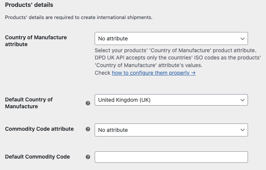Click the 'Default Commodity Code' label

click(x=37, y=156)
